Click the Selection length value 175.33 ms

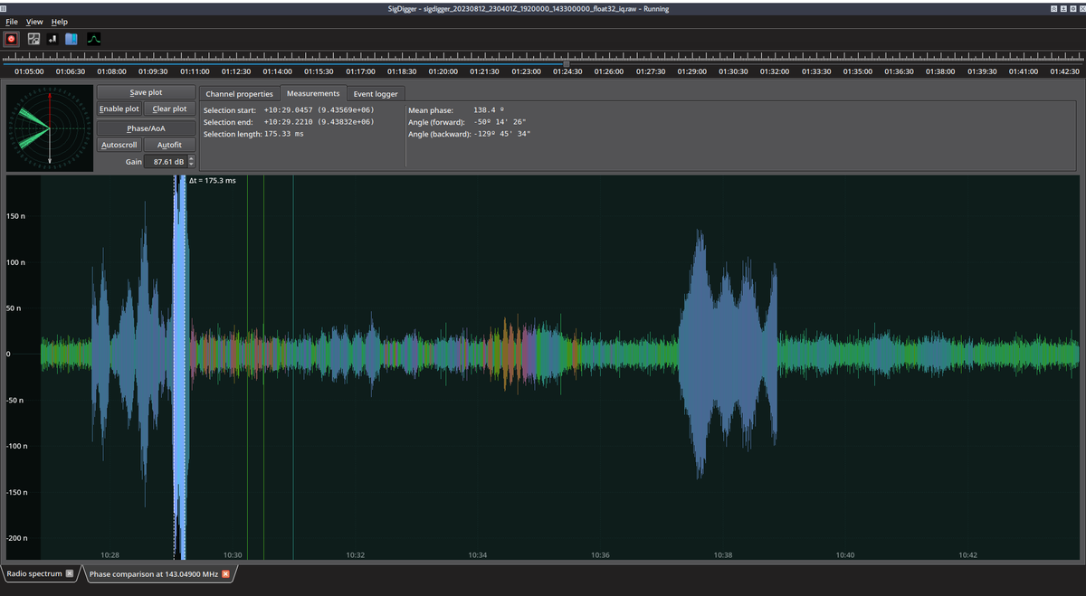[284, 134]
